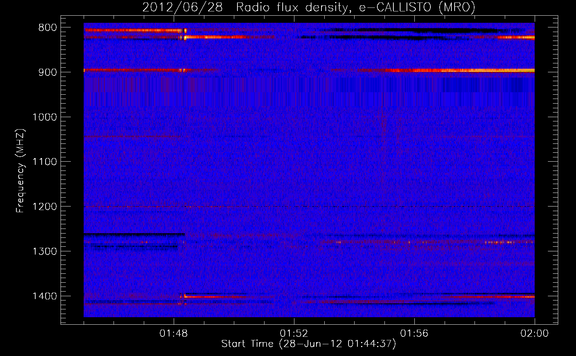This screenshot has height=356, width=576.
Task: Select the 1300 frequency tick label
Action: (x=44, y=252)
